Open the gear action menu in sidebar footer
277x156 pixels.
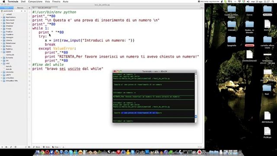7,147
